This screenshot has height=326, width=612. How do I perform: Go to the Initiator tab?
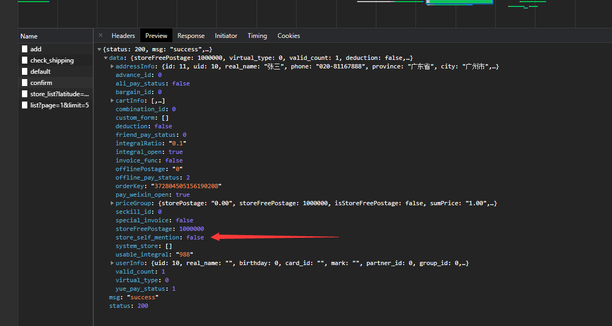(226, 36)
